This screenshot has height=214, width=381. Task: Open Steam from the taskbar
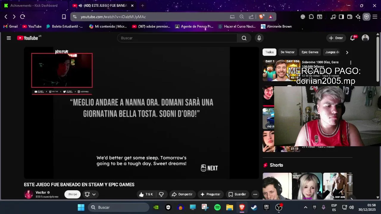tap(254, 207)
